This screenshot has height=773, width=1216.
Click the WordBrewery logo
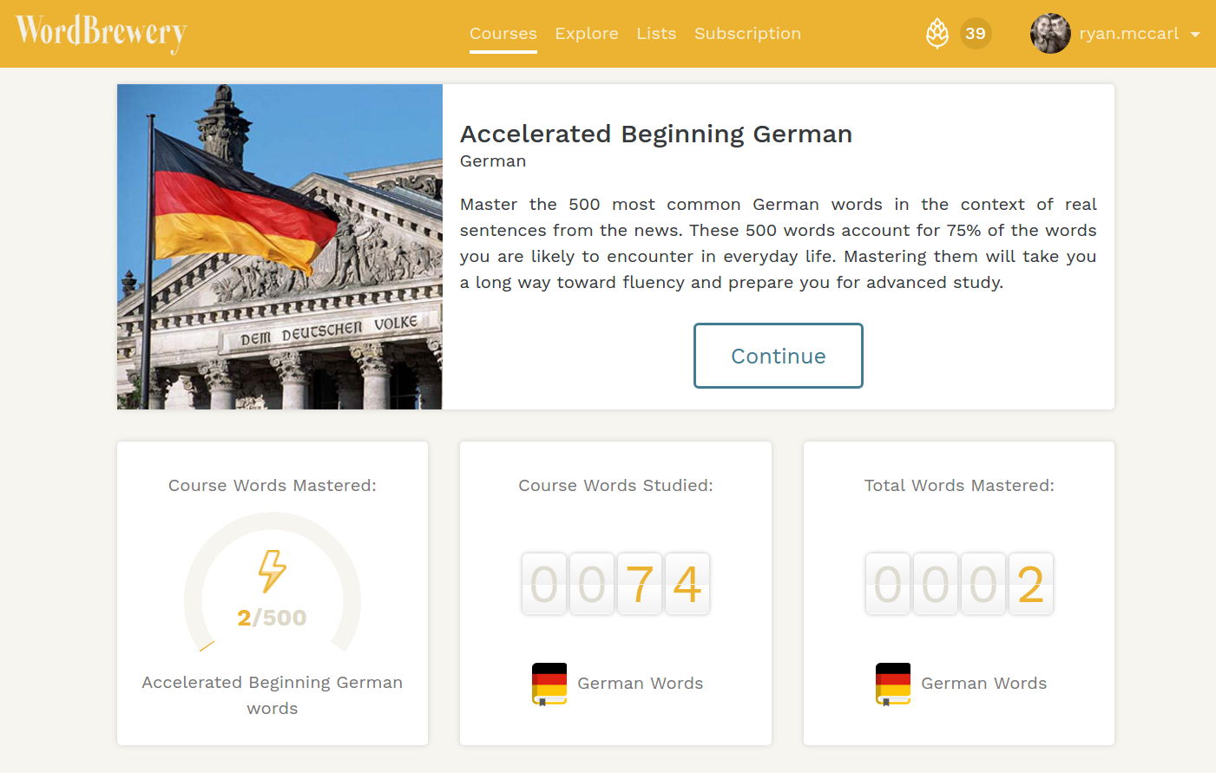tap(101, 33)
